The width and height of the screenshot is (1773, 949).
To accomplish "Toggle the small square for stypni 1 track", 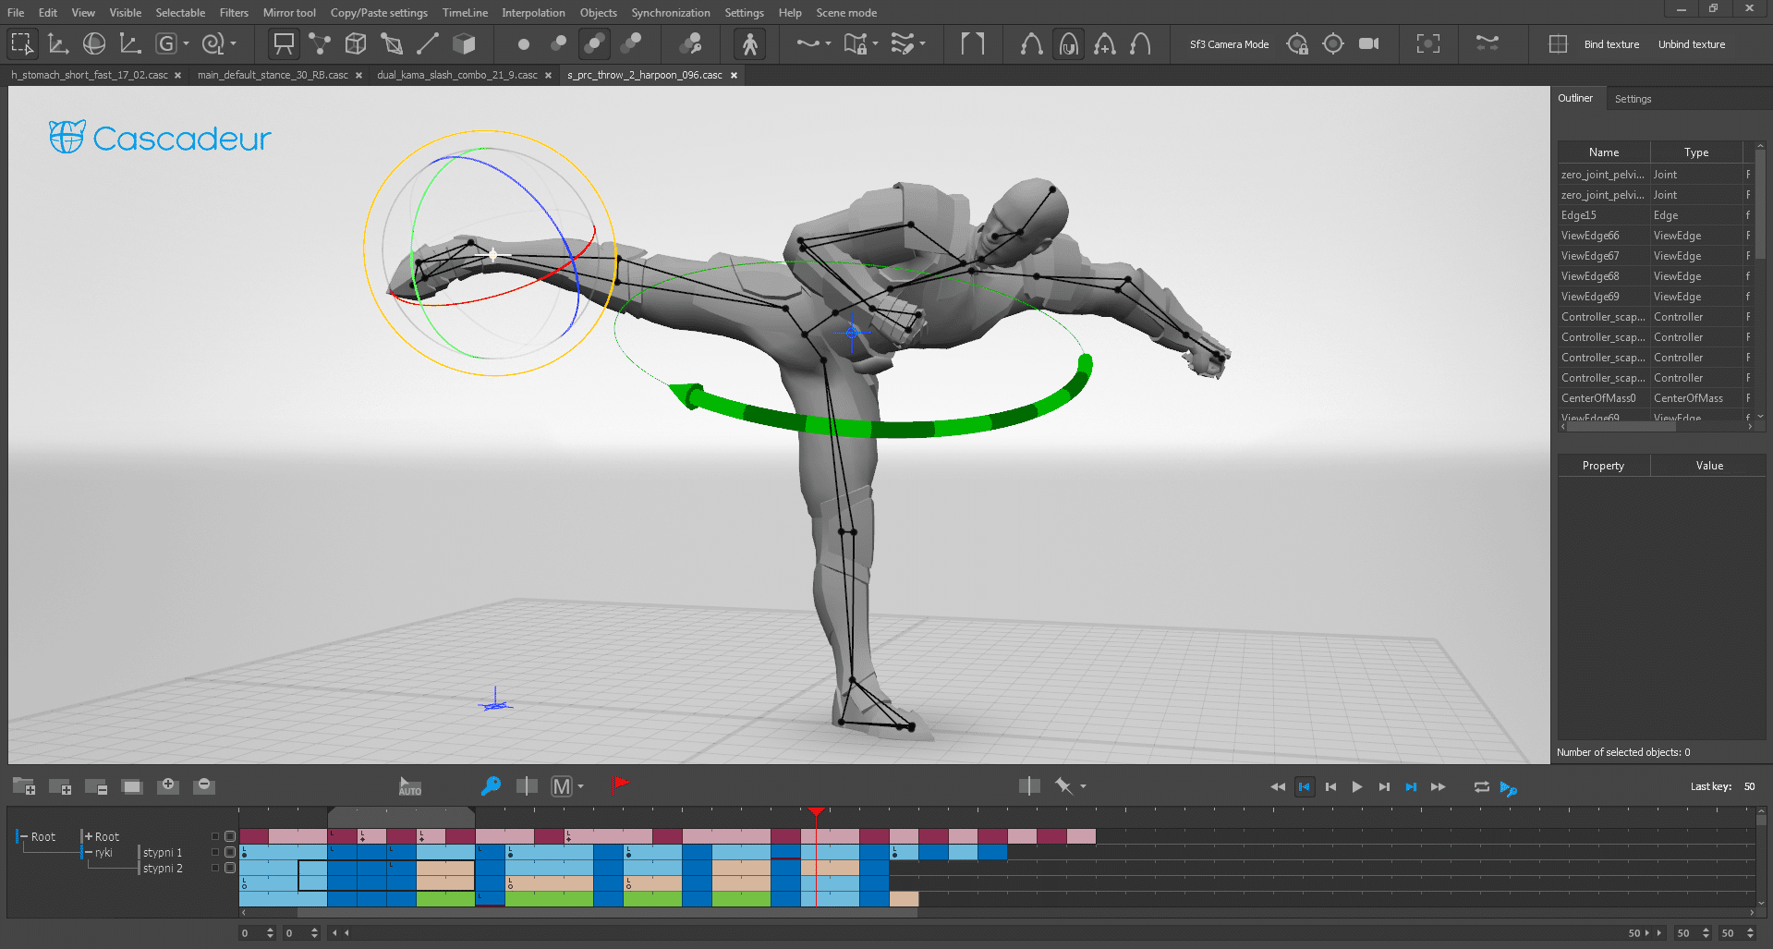I will coord(216,852).
